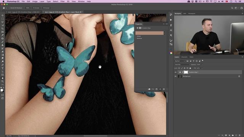Select the Horizontal Type tool

[x=3, y=68]
